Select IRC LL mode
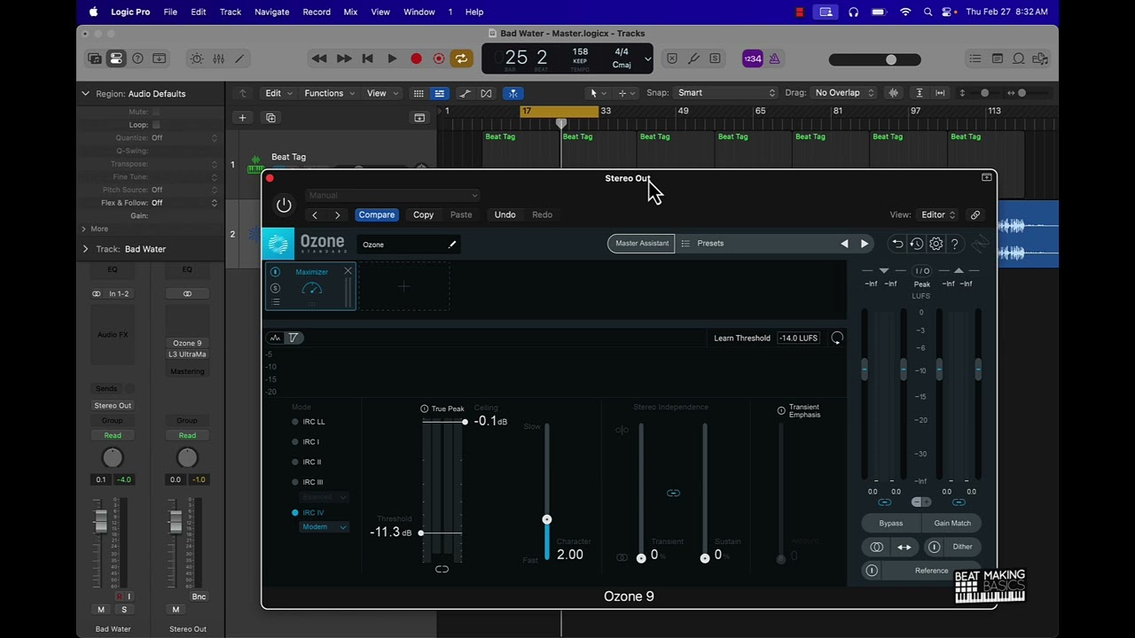This screenshot has height=638, width=1135. 295,422
